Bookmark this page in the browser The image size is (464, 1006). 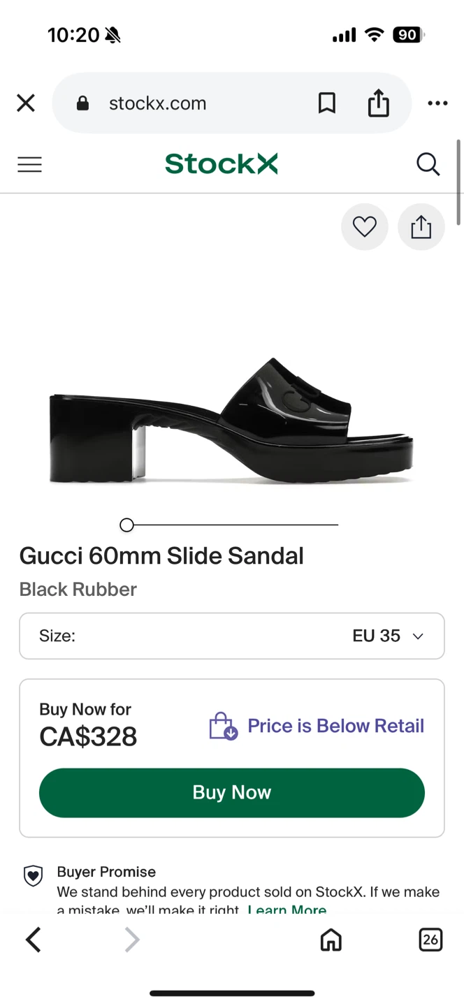tap(326, 103)
